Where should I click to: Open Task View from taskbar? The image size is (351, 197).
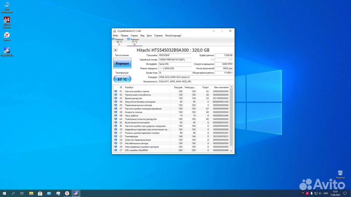(x=22, y=194)
